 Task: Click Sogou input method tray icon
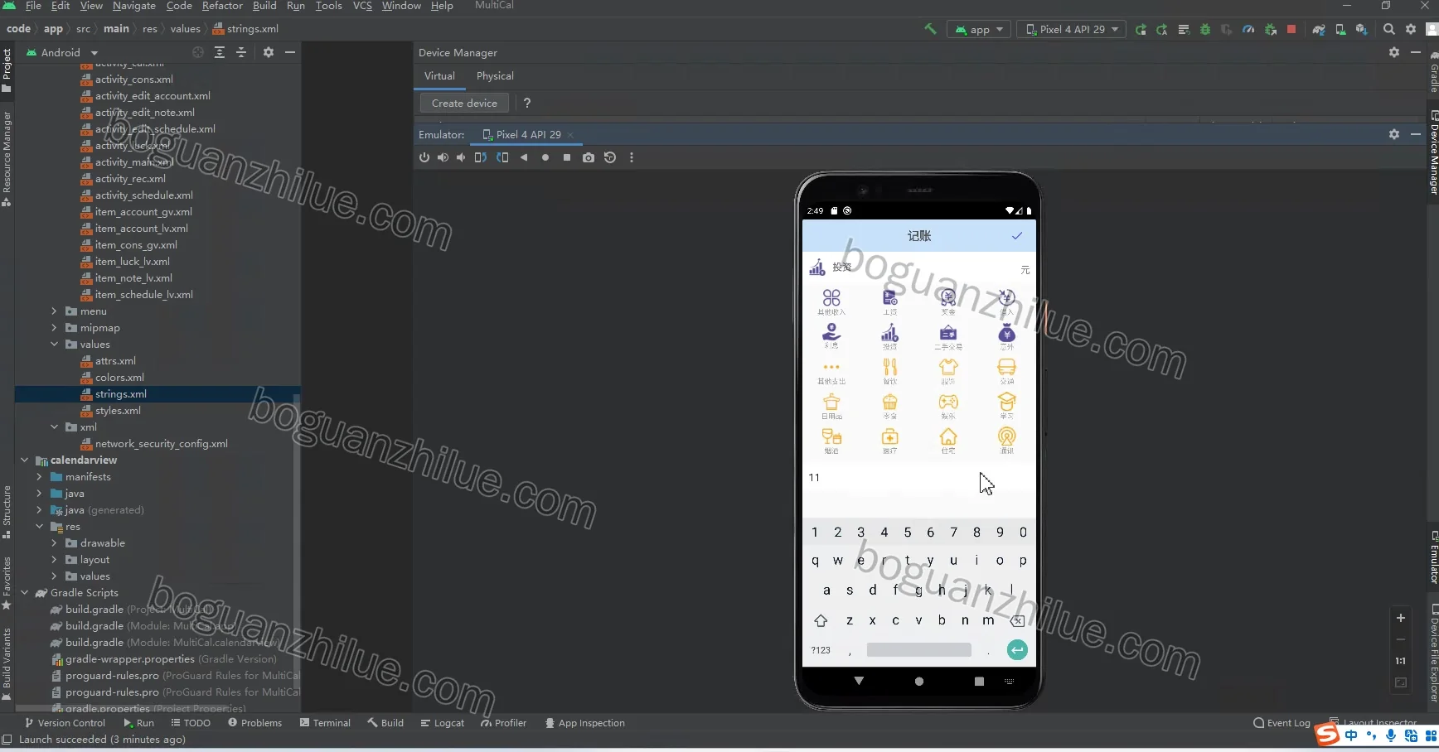1327,735
